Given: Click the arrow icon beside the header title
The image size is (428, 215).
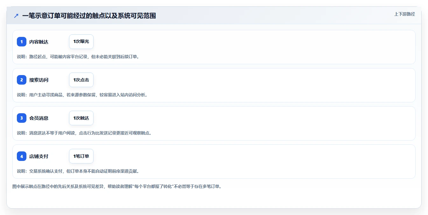Looking at the screenshot, I should [x=16, y=16].
